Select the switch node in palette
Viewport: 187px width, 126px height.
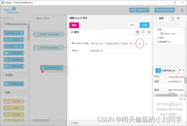click(x=14, y=108)
